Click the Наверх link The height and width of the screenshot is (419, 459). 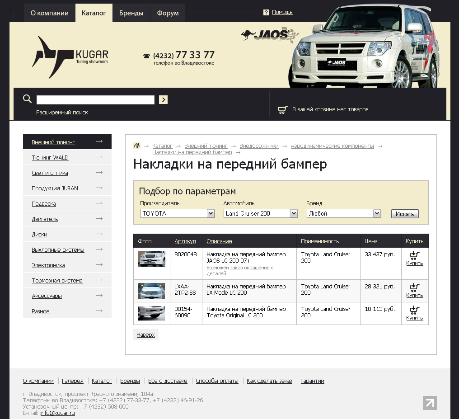click(x=145, y=334)
